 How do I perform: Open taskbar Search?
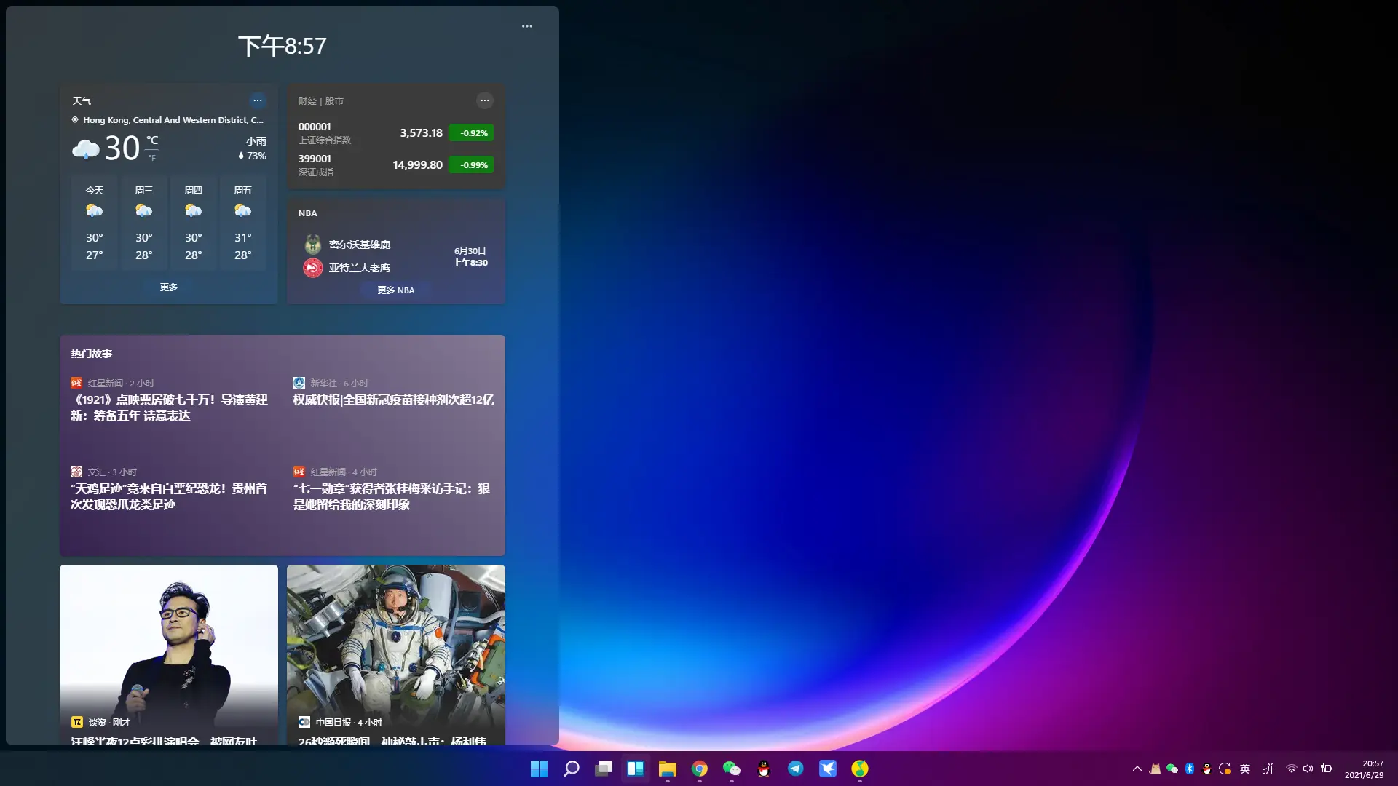tap(572, 769)
